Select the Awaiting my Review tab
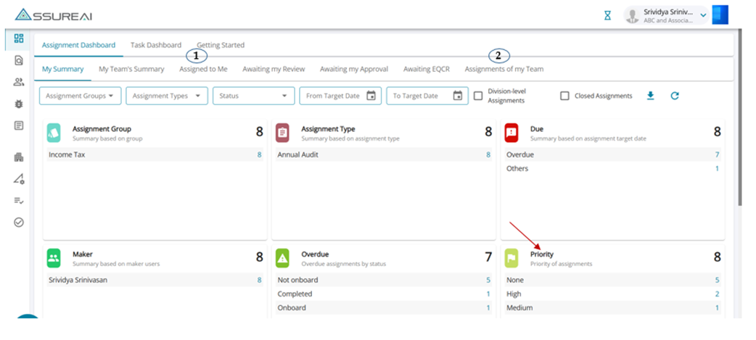This screenshot has width=756, height=340. [x=274, y=69]
